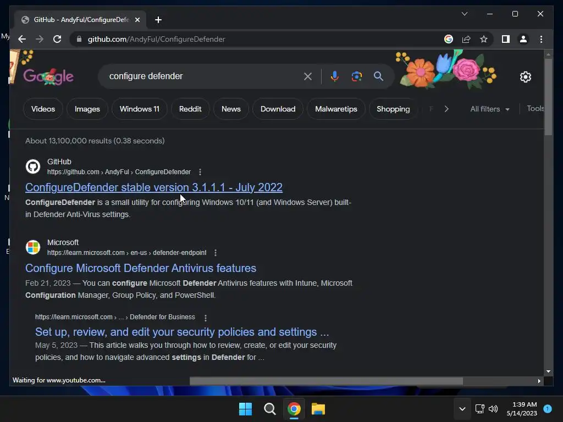563x422 pixels.
Task: Click the Google icon in address bar
Action: (x=449, y=39)
